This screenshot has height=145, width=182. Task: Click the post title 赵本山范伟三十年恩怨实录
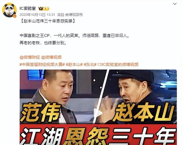(x=48, y=21)
